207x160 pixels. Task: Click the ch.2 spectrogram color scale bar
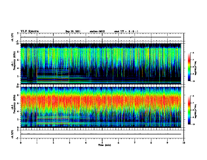189,110
